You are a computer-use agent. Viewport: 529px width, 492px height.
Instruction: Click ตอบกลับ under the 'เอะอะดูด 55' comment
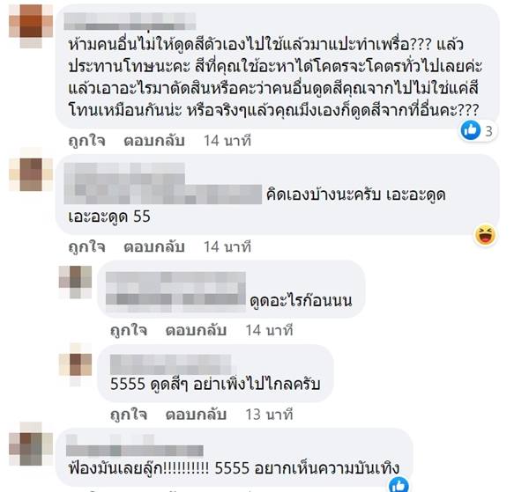coord(153,246)
